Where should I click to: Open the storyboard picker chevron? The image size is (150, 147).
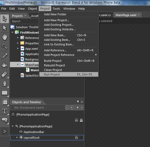click(67, 107)
